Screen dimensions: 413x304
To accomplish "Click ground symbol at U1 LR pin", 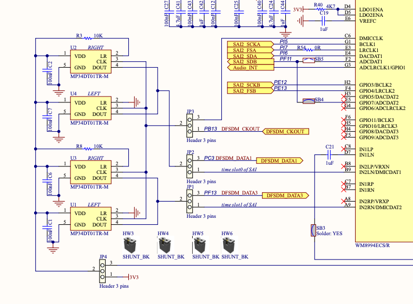I will (137, 212).
